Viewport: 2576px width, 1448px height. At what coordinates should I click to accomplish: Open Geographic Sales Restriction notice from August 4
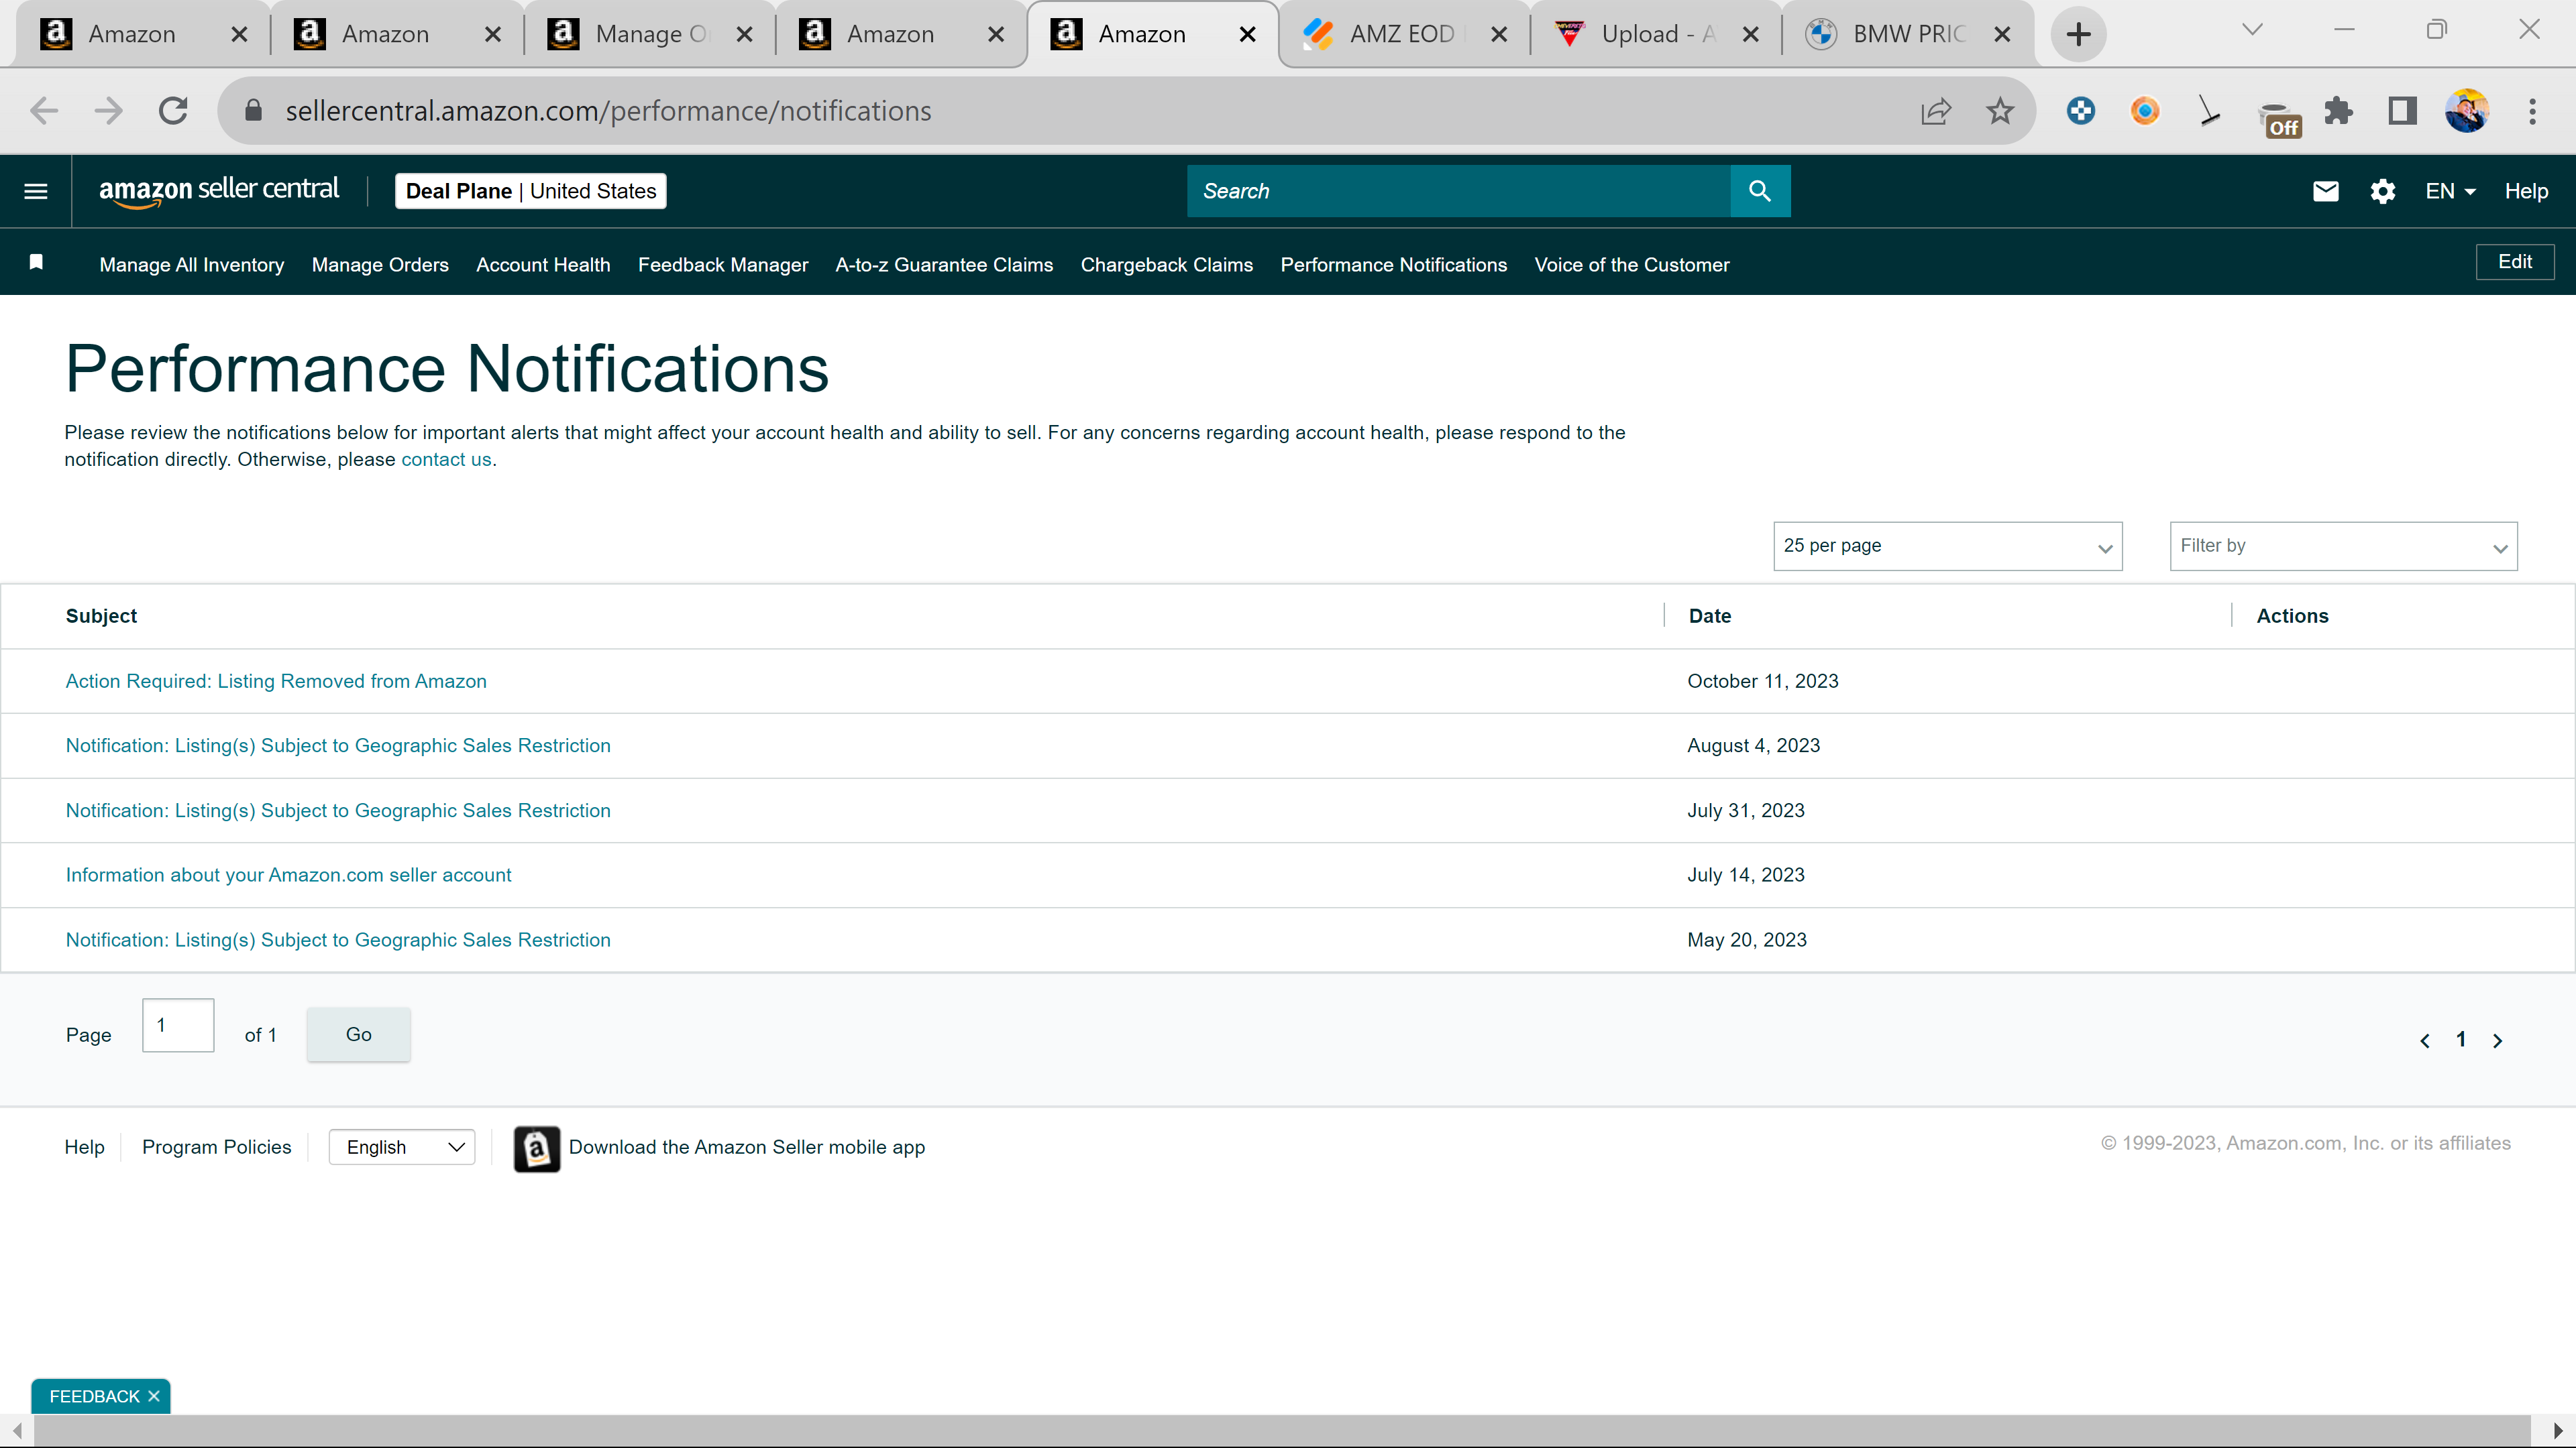(x=338, y=747)
